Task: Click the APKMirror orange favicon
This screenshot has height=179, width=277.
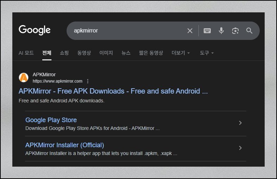Action: [x=24, y=78]
